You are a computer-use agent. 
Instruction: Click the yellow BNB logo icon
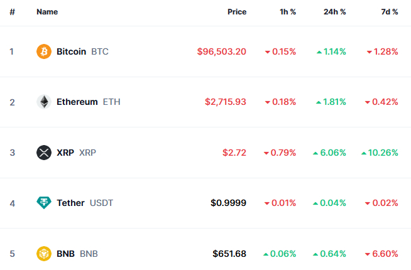coord(44,254)
